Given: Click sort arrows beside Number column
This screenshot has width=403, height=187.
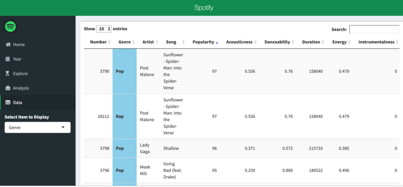Looking at the screenshot, I should point(109,42).
